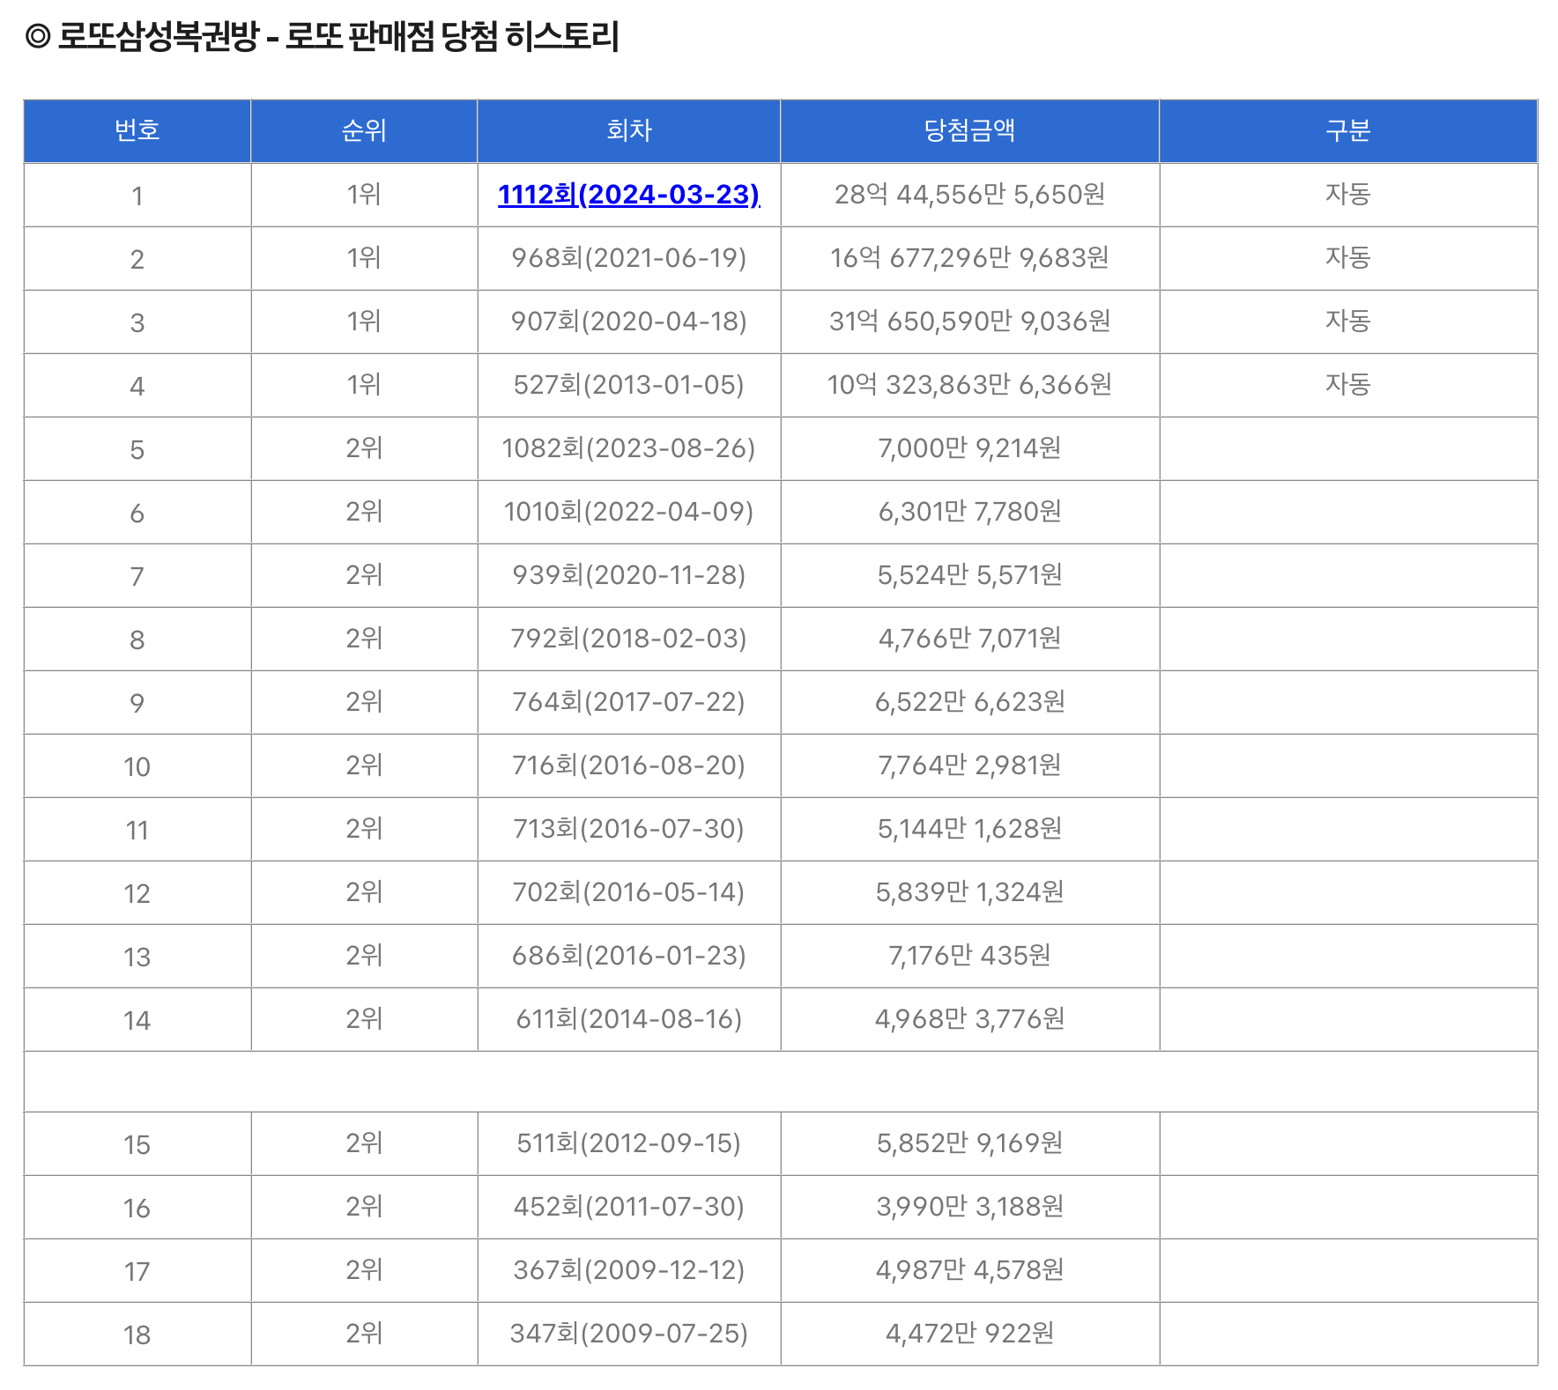The width and height of the screenshot is (1558, 1390).
Task: Click the 716회(2016-08-20) round cell
Action: point(628,765)
